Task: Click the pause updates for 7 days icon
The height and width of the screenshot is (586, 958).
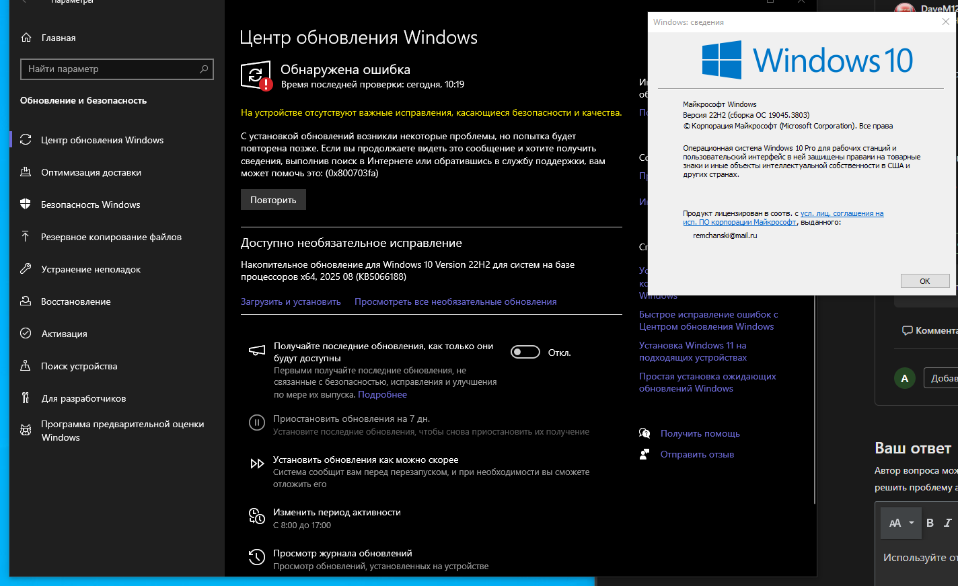Action: pos(257,423)
